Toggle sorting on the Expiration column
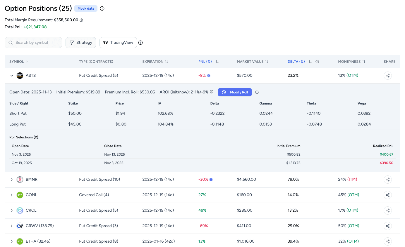The width and height of the screenshot is (405, 247). point(167,62)
